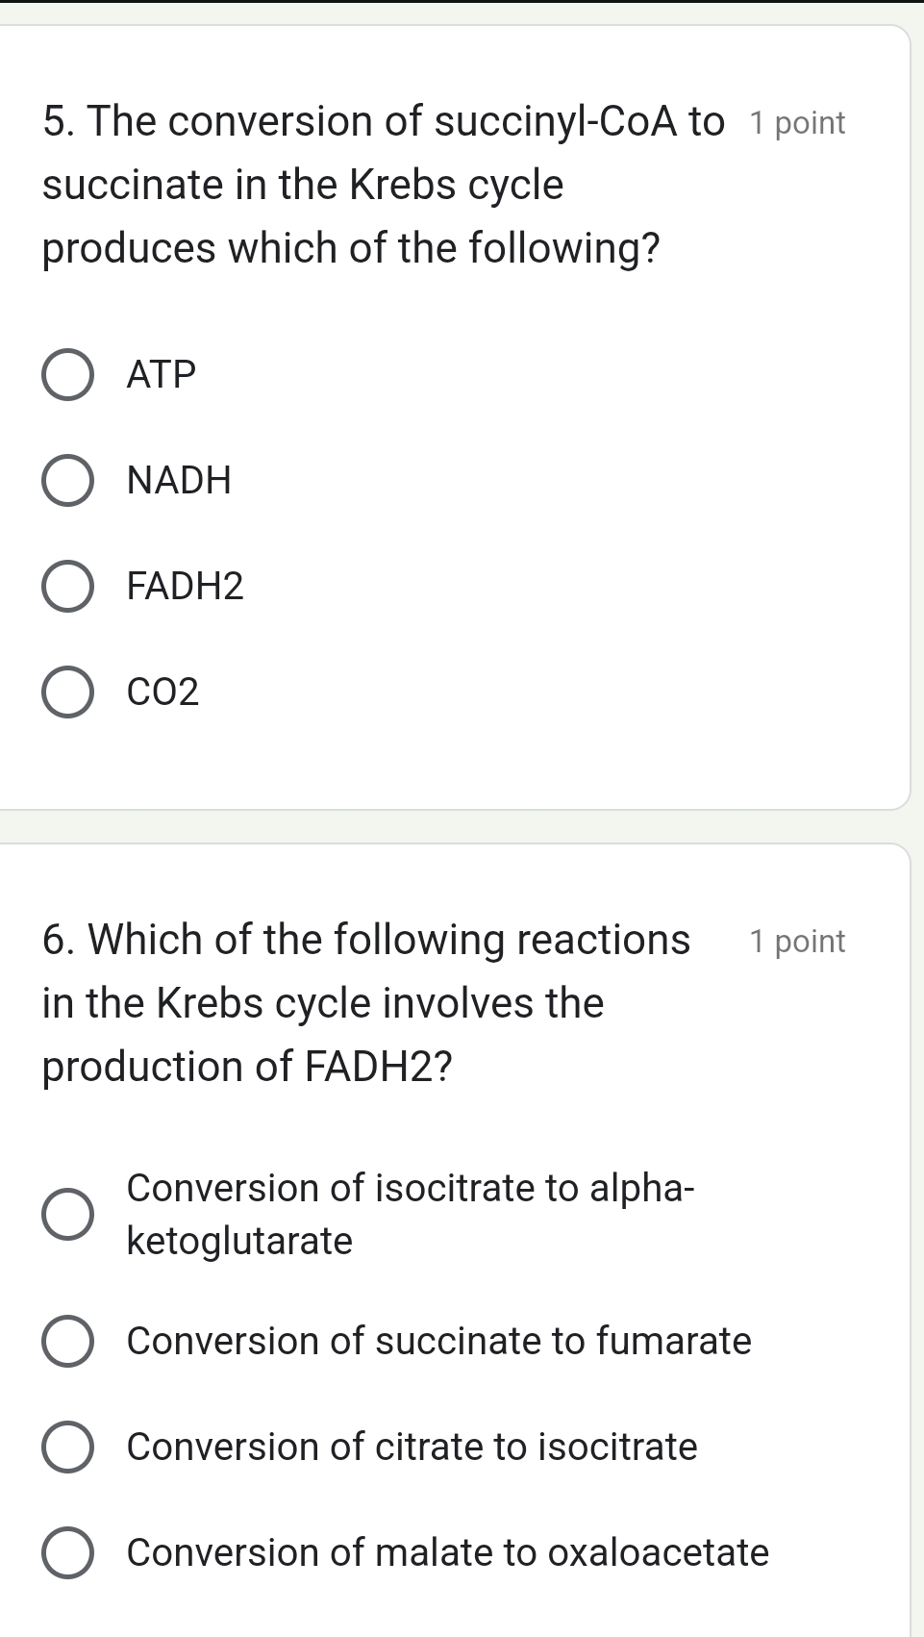Choose conversion of succinate to fumarate
Image resolution: width=924 pixels, height=1637 pixels.
67,1342
